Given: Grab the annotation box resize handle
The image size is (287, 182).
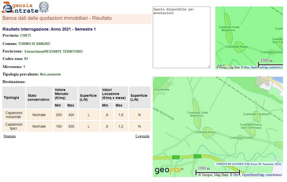Looking at the screenshot, I should click(209, 66).
